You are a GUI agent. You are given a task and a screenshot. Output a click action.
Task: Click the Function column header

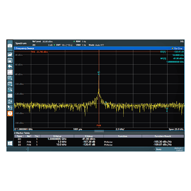tap(123, 136)
